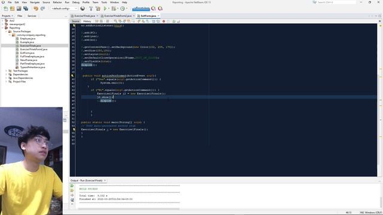Click the Profile Project clock icon
The width and height of the screenshot is (383, 215).
coord(122,8)
